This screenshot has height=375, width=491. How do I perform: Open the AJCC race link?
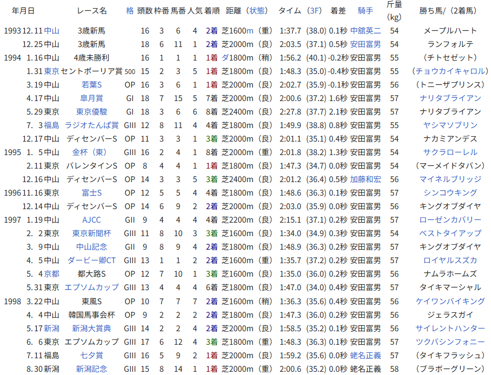tap(91, 220)
